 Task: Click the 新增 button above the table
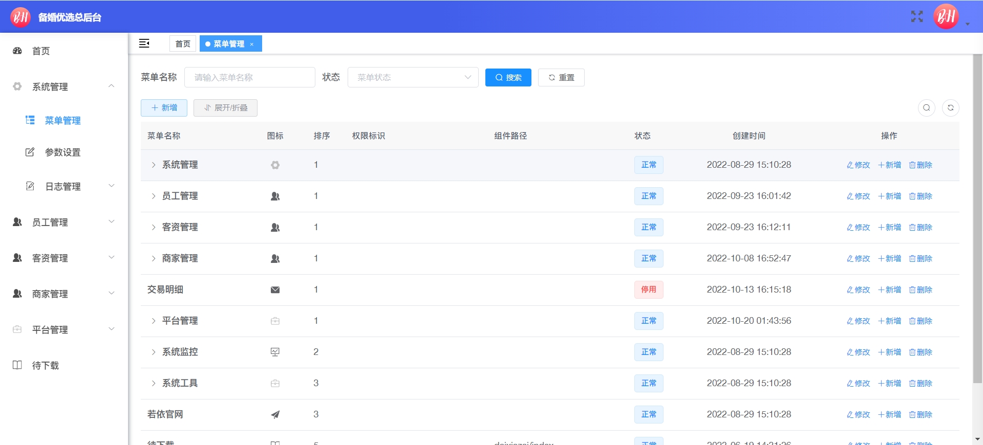click(x=164, y=107)
